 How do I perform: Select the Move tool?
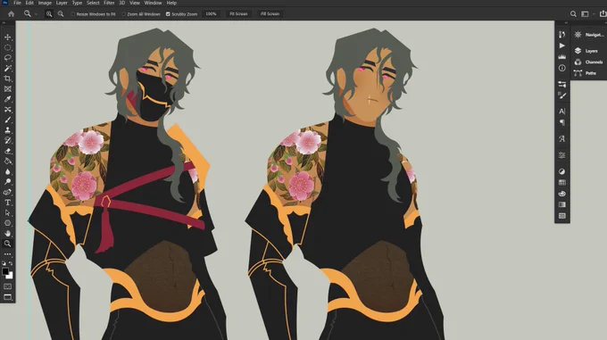7,37
